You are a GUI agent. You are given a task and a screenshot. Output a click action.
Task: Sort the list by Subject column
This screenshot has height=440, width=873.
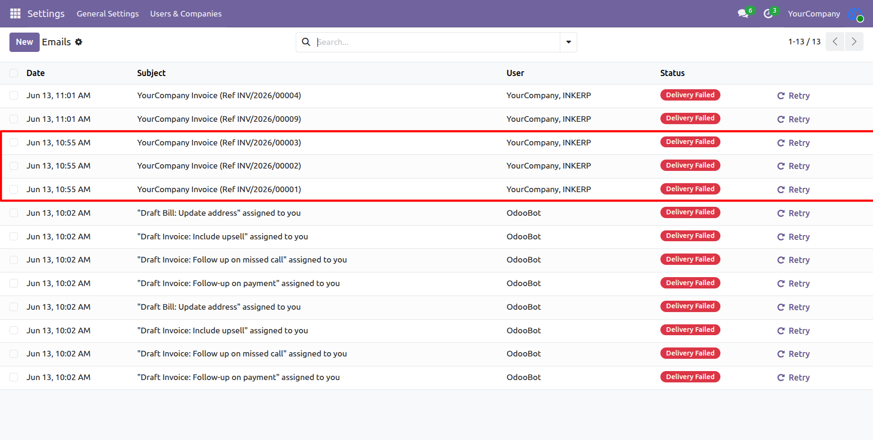click(x=151, y=73)
